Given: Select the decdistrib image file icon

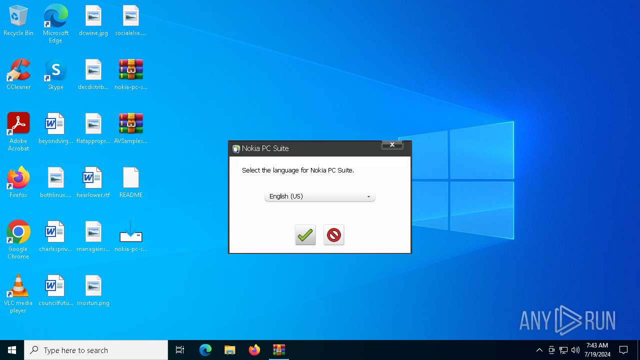Looking at the screenshot, I should point(93,75).
